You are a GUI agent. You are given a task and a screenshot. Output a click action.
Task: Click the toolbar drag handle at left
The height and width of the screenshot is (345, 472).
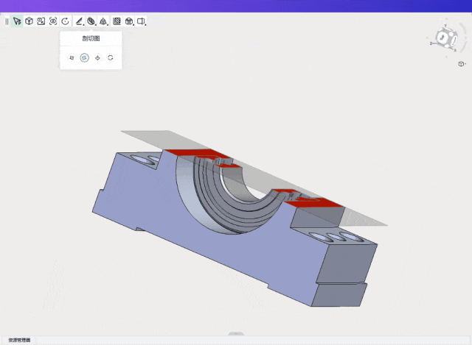pyautogui.click(x=7, y=21)
